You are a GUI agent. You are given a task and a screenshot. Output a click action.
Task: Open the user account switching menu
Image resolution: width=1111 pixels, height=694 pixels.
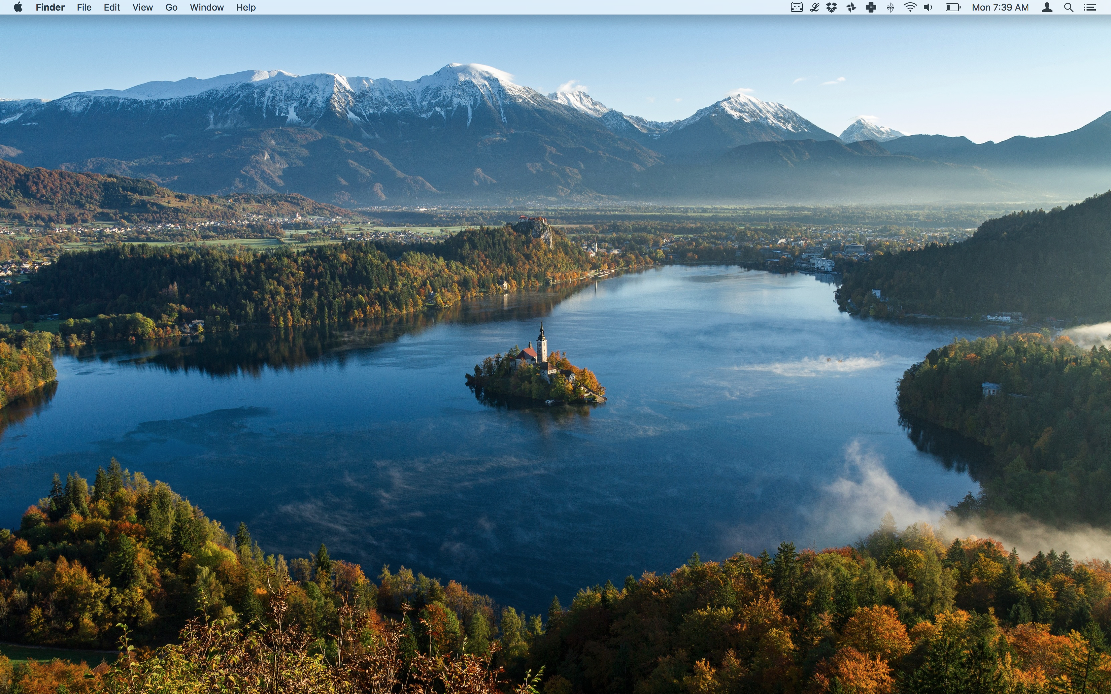tap(1047, 7)
